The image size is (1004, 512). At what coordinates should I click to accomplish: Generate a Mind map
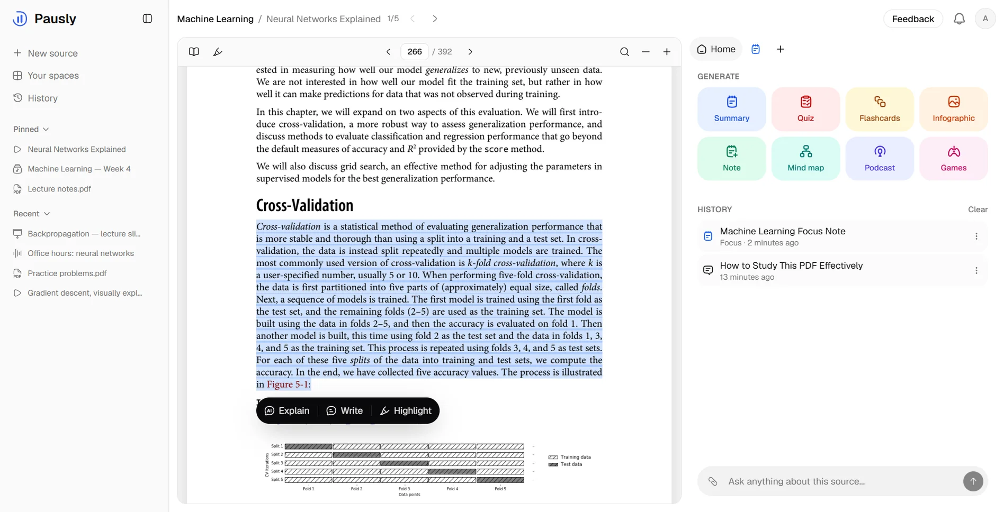point(805,159)
